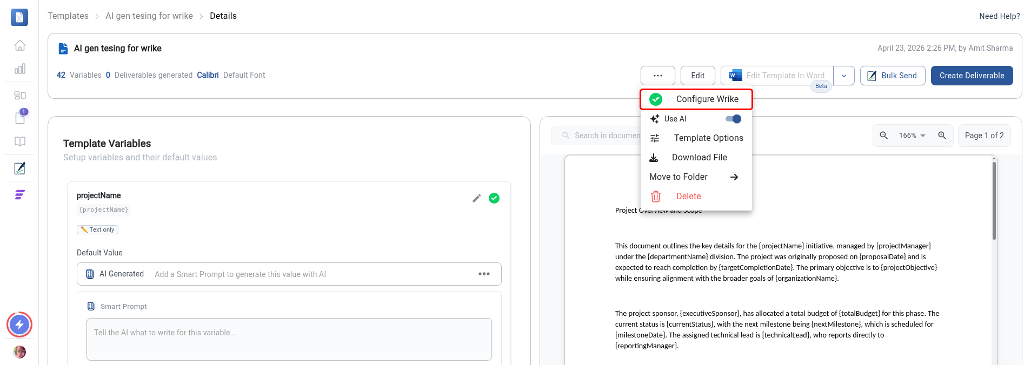
Task: Click the Use AI sparkle icon
Action: (655, 119)
